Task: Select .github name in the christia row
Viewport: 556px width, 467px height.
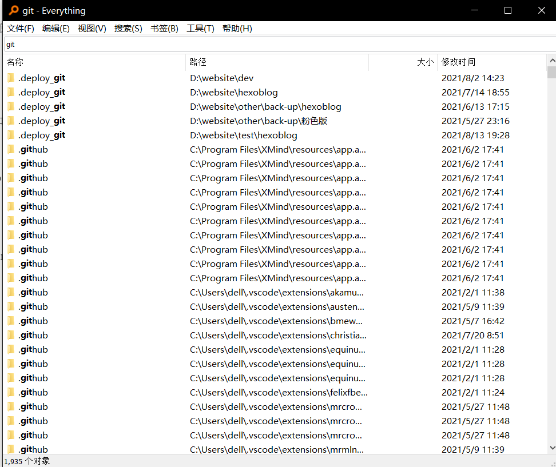Action: tap(33, 335)
